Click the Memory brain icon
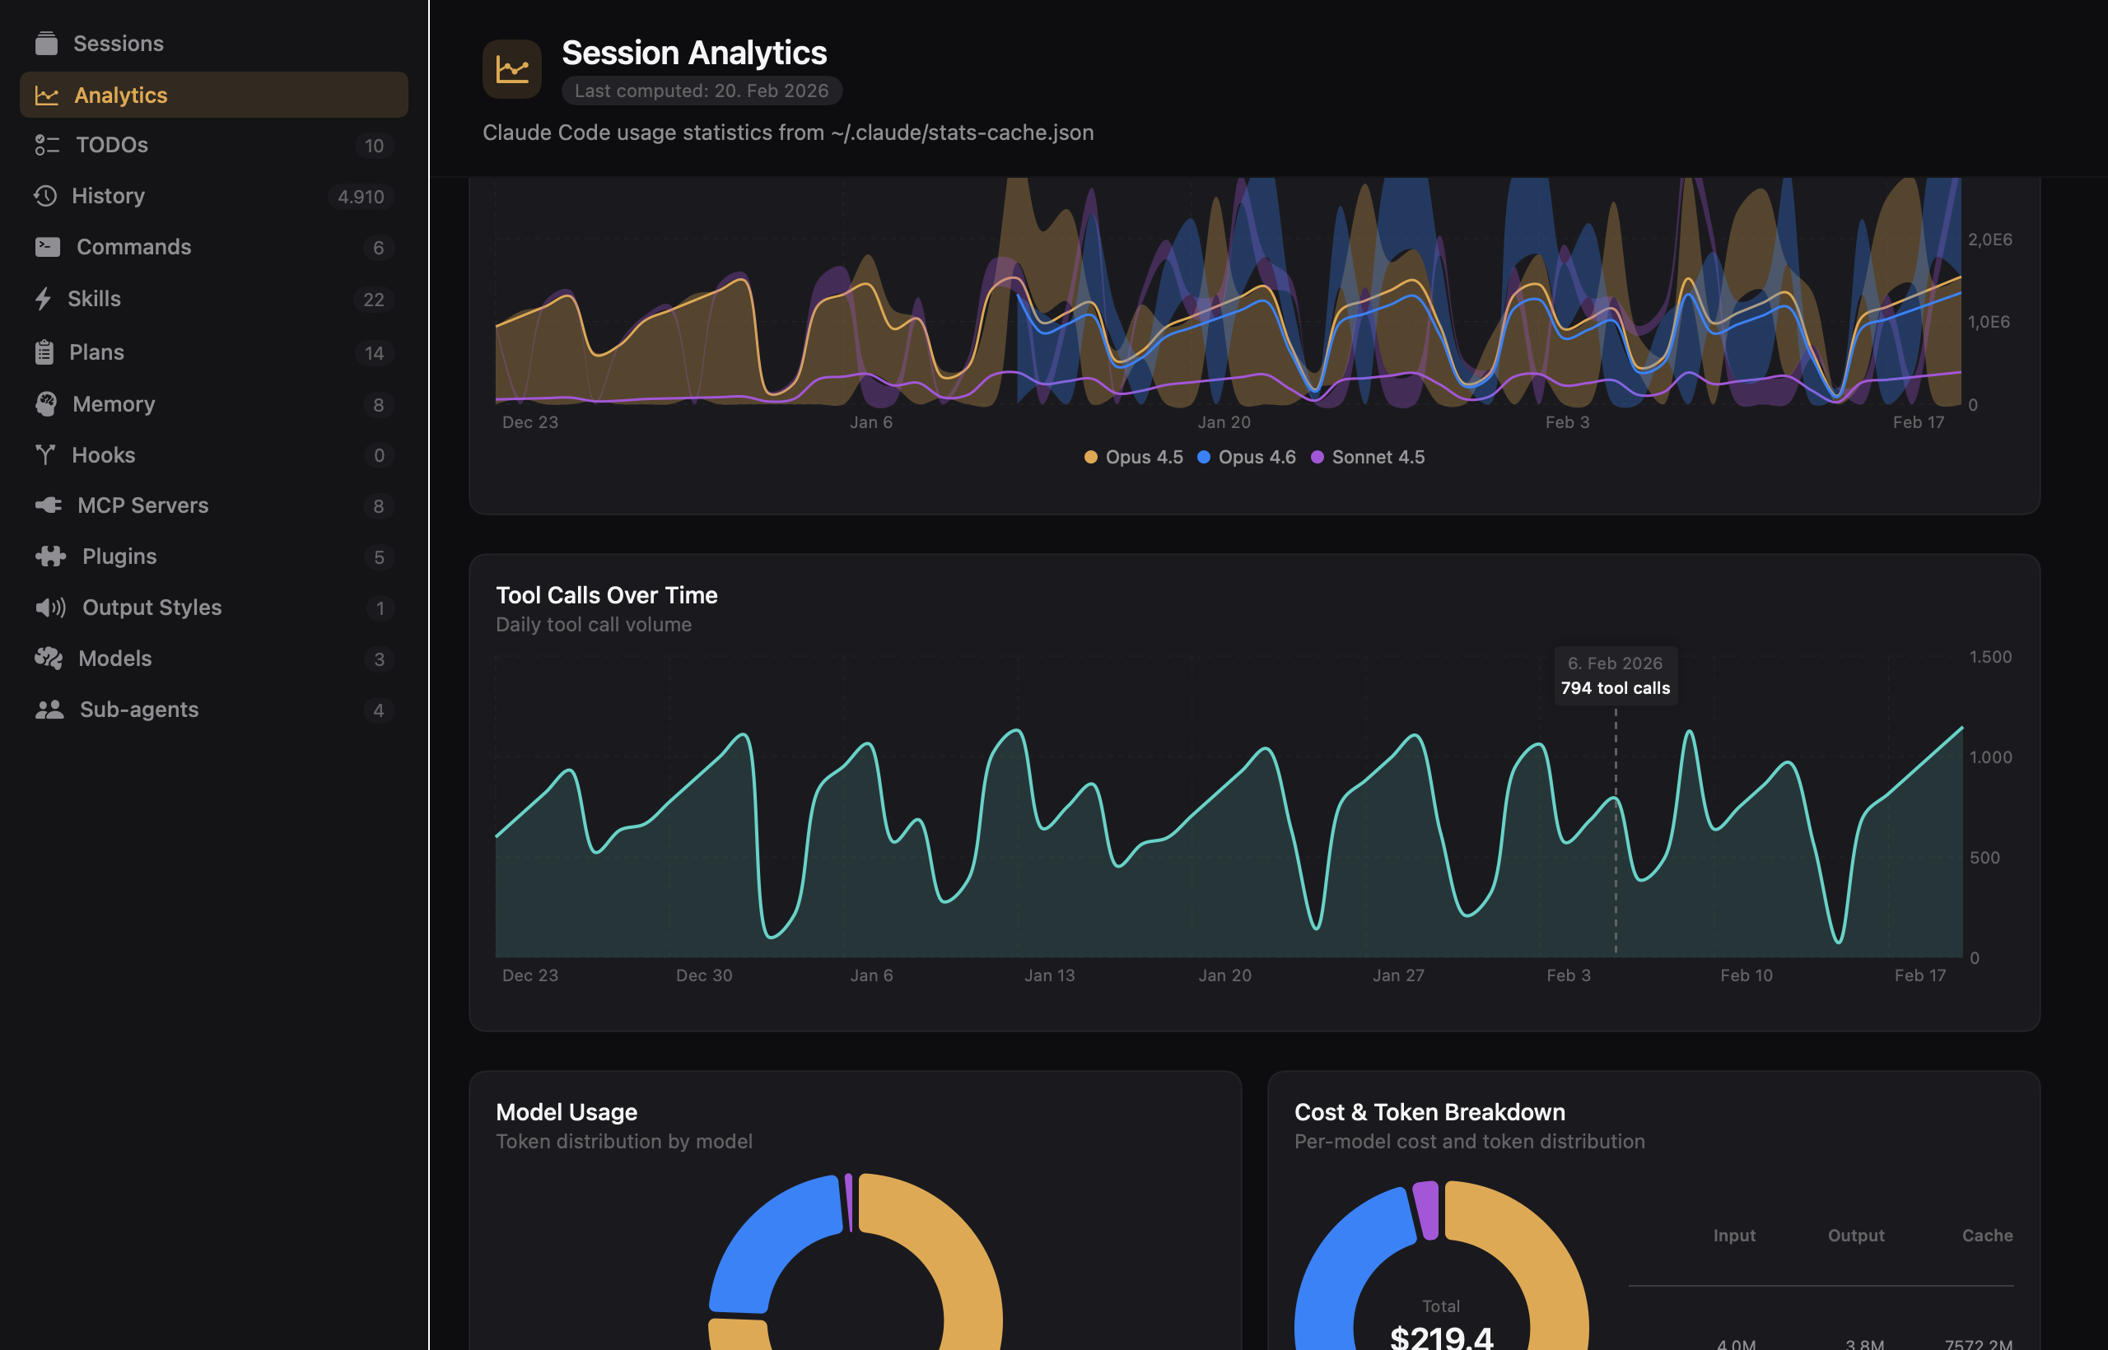The height and width of the screenshot is (1350, 2108). pos(48,403)
